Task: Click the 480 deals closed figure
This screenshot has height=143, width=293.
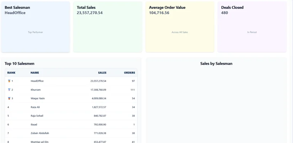Action: [224, 13]
